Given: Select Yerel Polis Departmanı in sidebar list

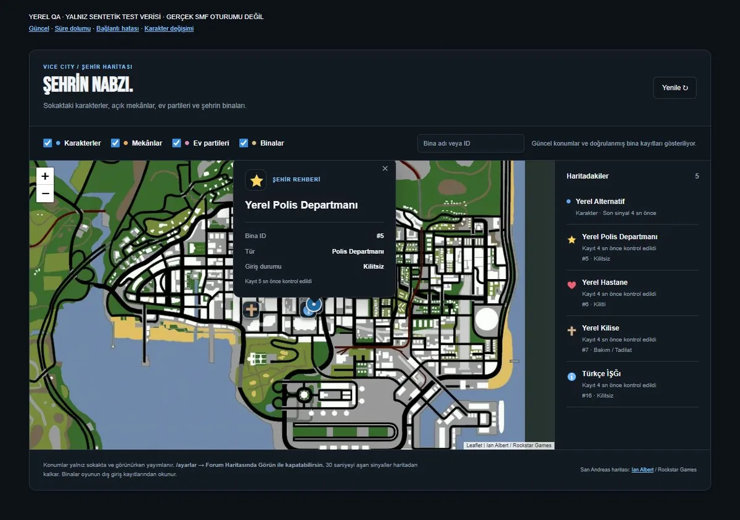Looking at the screenshot, I should (632, 247).
